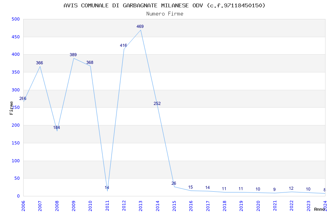
Task: Click x-axis year label 2012
Action: coord(124,206)
